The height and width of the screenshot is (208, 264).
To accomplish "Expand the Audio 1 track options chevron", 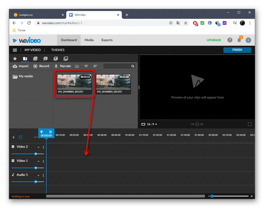I will point(38,175).
